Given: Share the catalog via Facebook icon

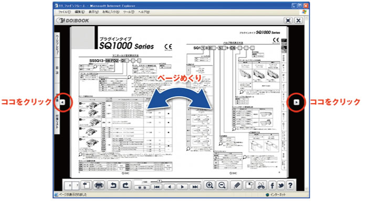Looking at the screenshot, I should click(272, 185).
